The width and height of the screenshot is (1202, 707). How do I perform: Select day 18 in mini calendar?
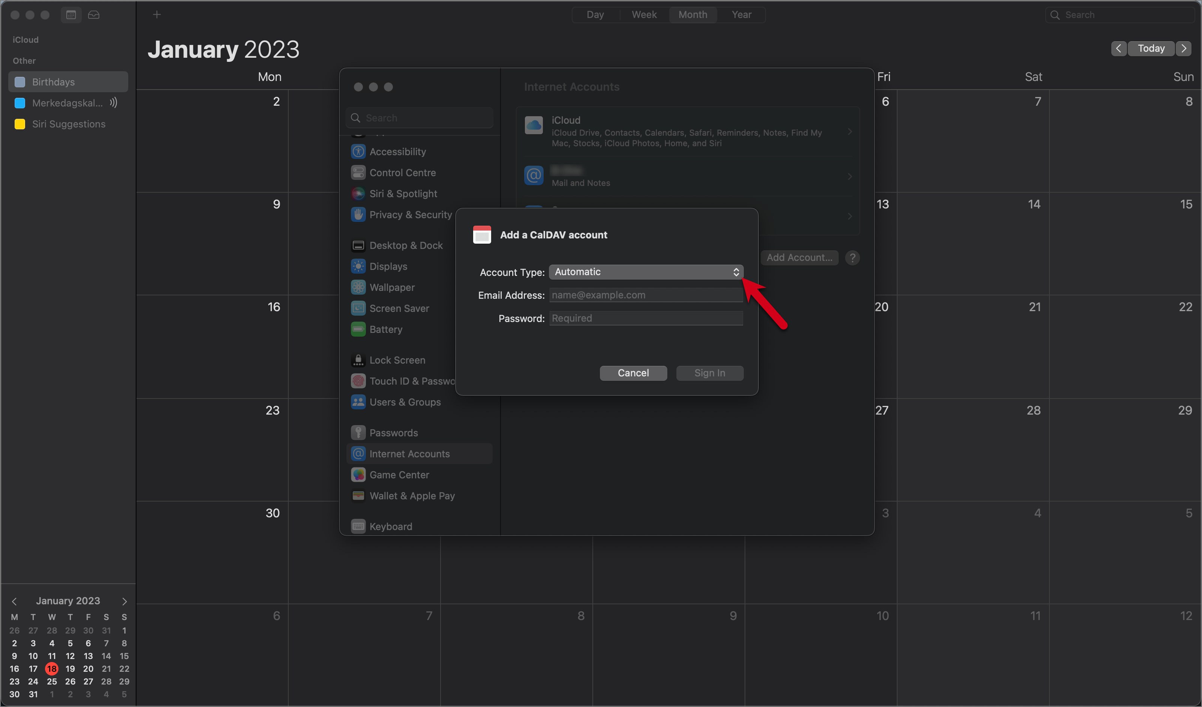(x=51, y=669)
